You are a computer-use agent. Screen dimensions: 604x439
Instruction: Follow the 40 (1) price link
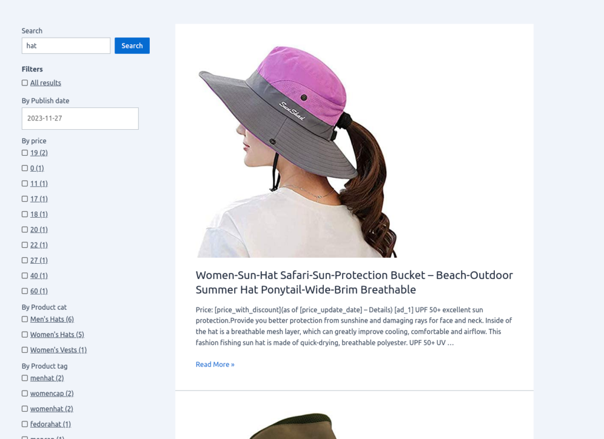[x=39, y=276]
